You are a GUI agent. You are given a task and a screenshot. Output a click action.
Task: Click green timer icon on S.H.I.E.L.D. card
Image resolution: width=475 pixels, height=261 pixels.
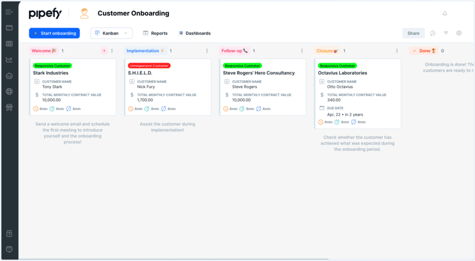[x=147, y=109]
